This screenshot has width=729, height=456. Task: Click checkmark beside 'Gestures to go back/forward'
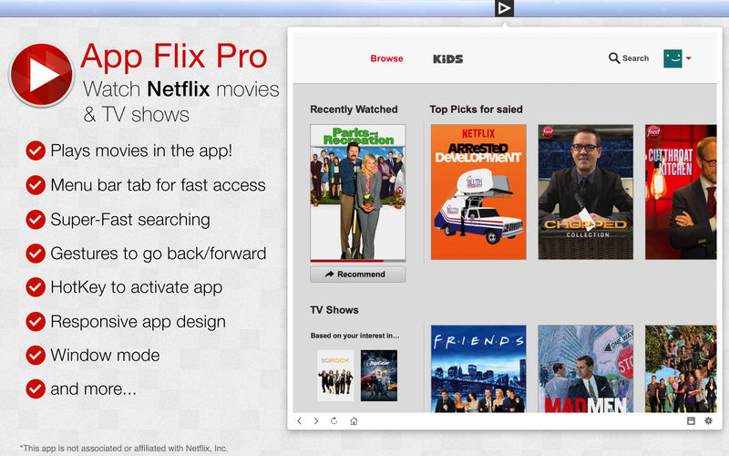coord(36,254)
